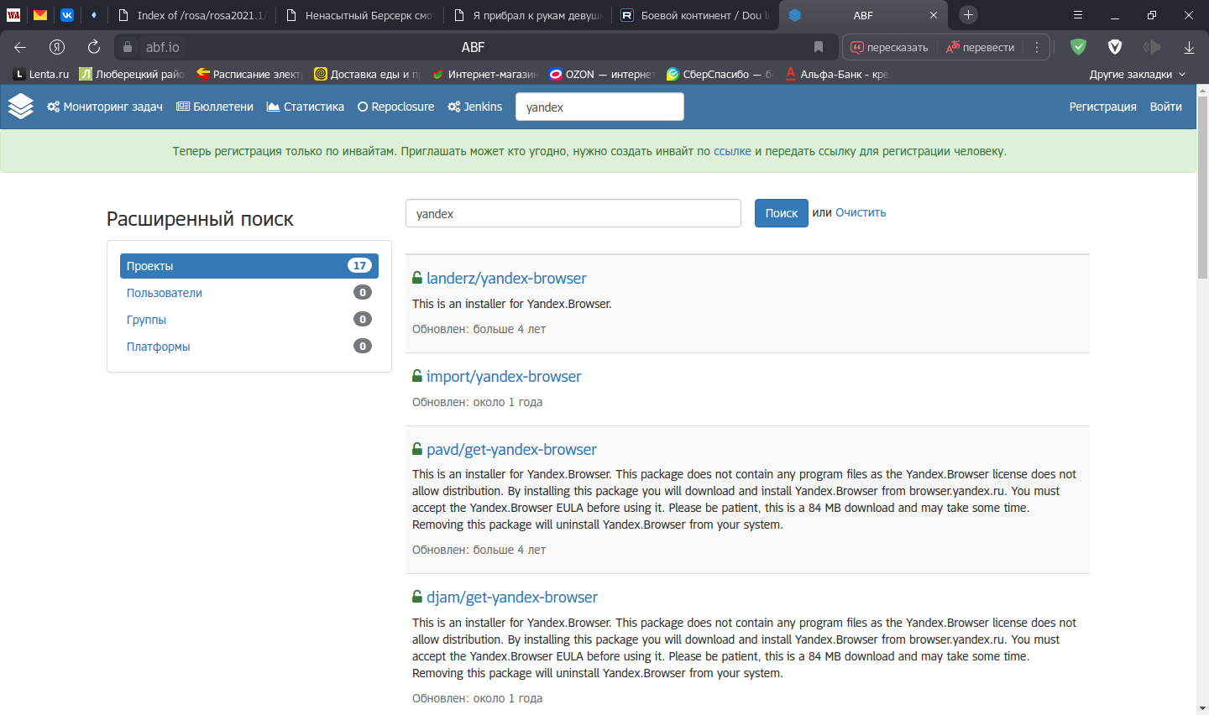The width and height of the screenshot is (1209, 715).
Task: Reload the current page
Action: [x=94, y=47]
